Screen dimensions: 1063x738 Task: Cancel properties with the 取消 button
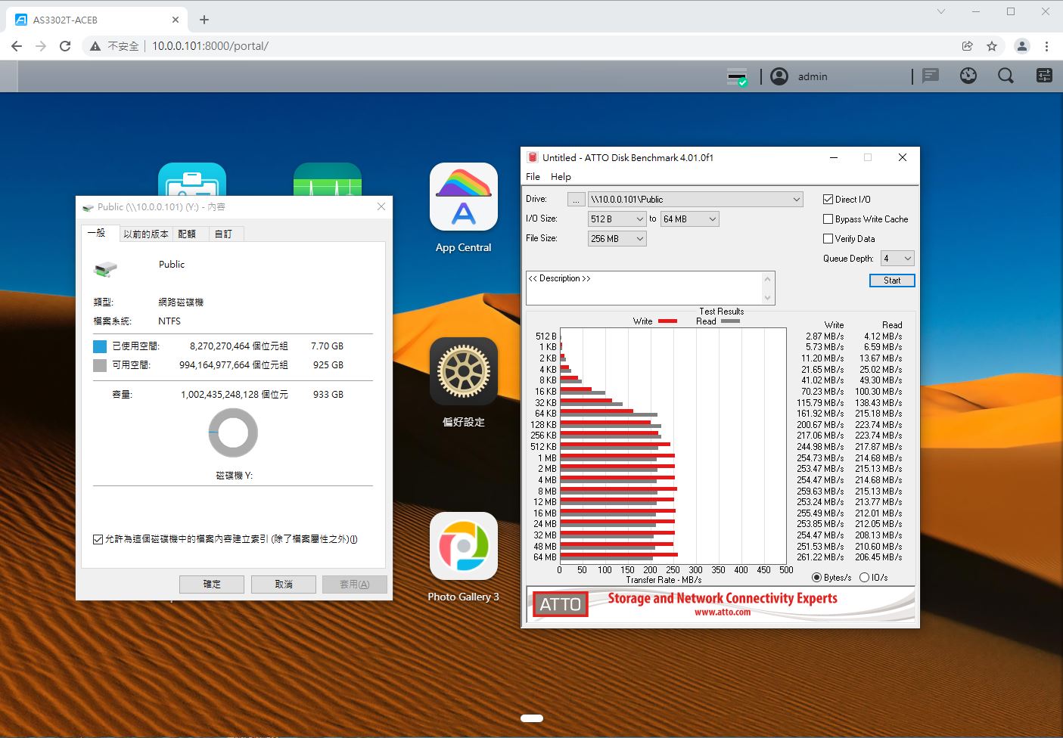tap(284, 585)
